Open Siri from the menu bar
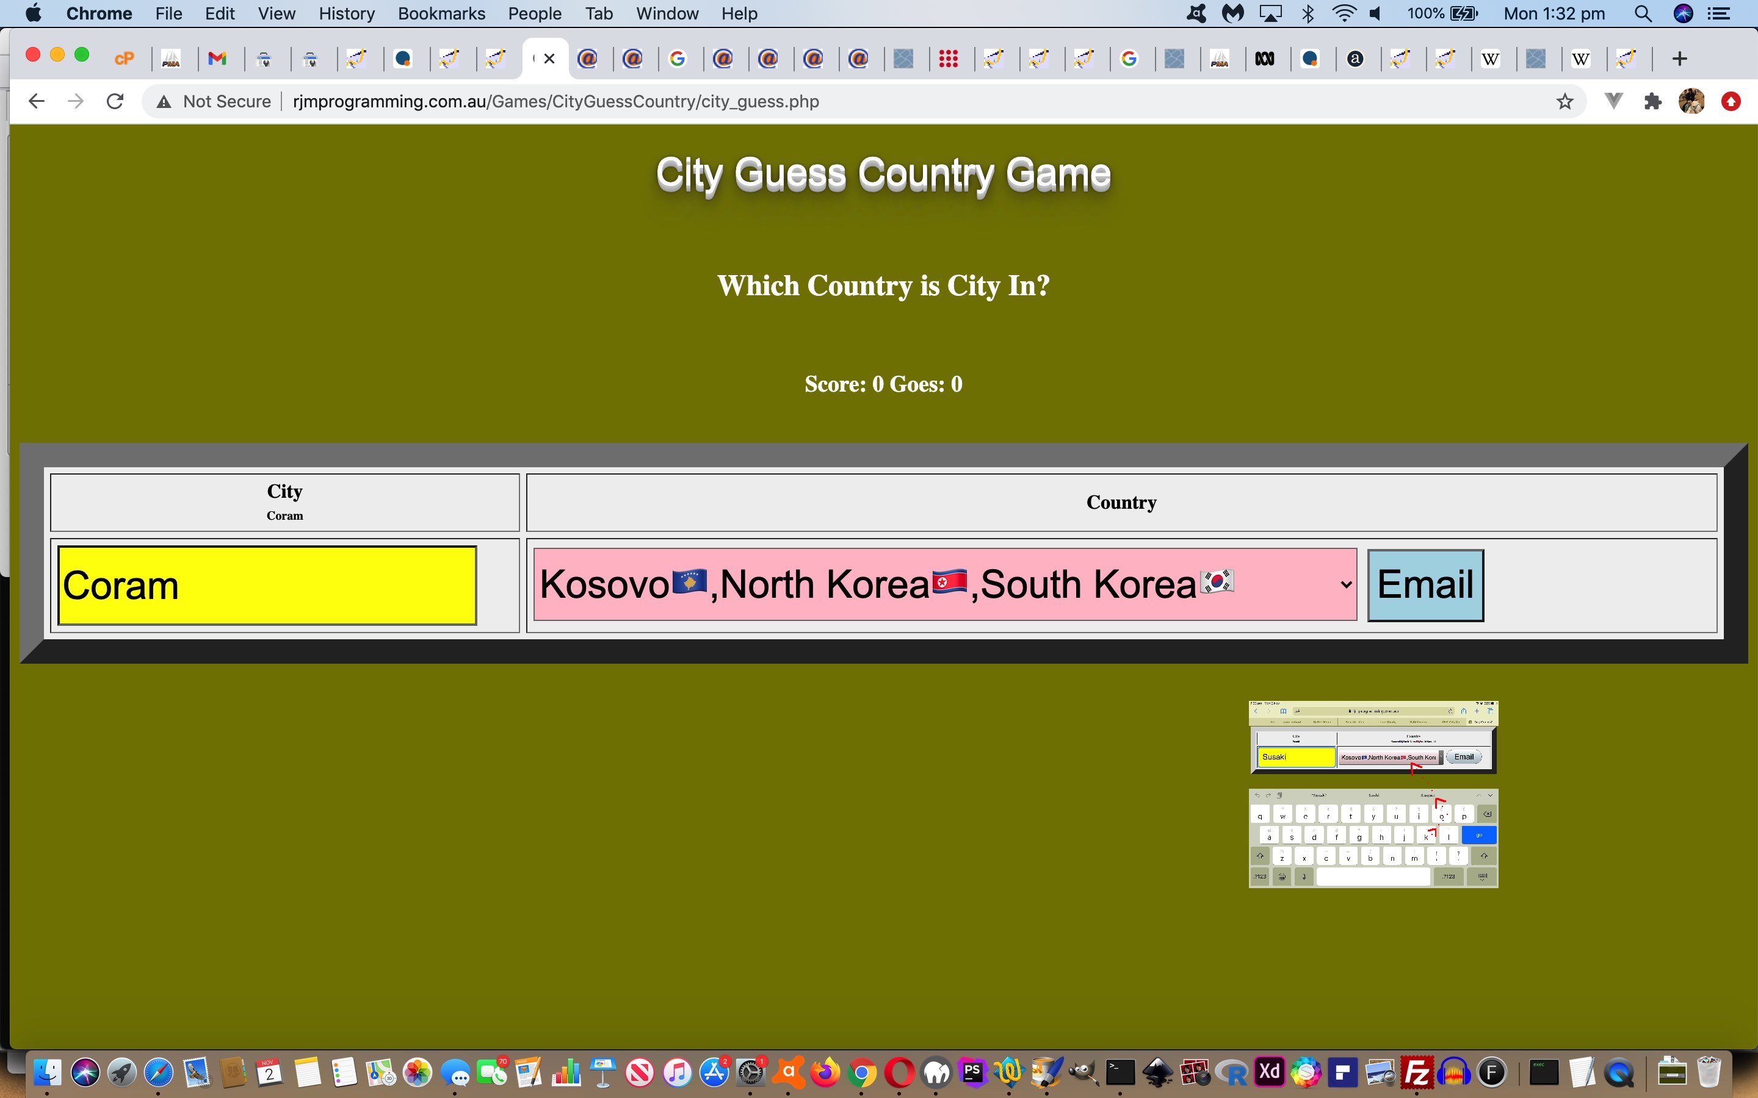This screenshot has height=1098, width=1758. tap(1683, 14)
